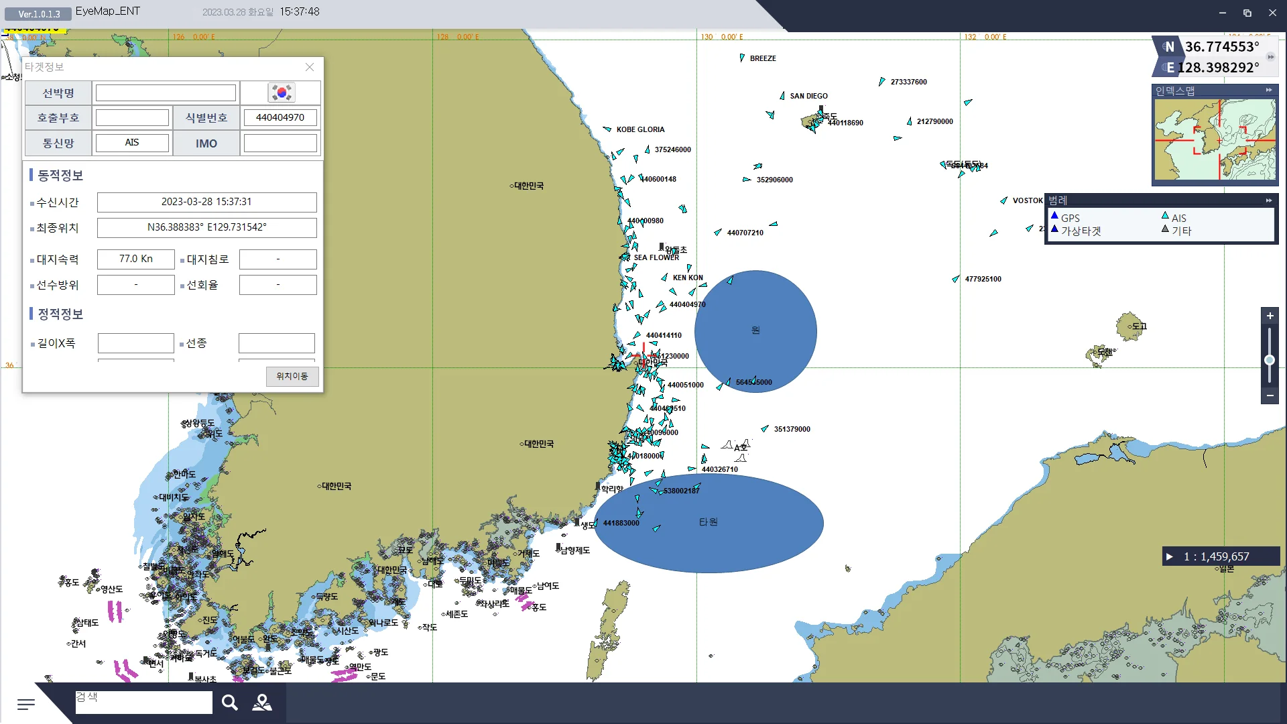Click the 통신망 field showing AIS
The width and height of the screenshot is (1287, 724).
132,143
